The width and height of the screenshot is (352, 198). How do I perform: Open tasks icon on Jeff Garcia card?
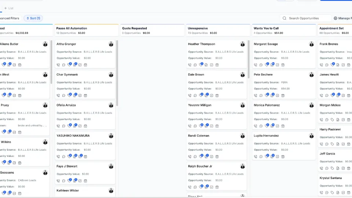343,168
